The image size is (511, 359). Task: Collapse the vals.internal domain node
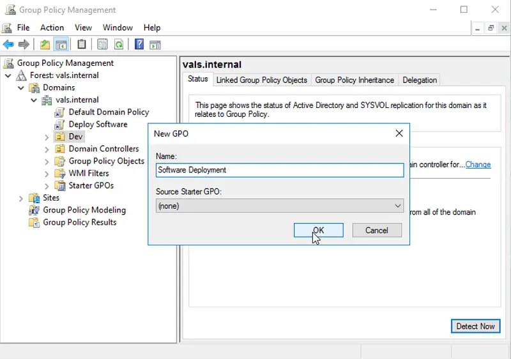34,100
